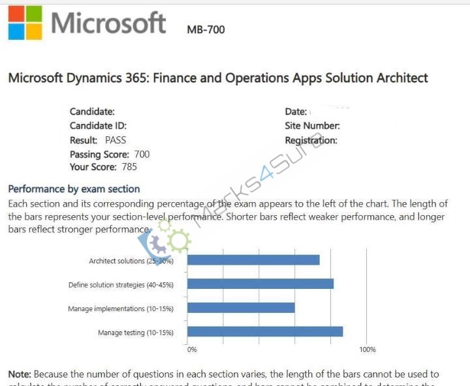The image size is (470, 386).
Task: Click the Date label
Action: (x=296, y=111)
